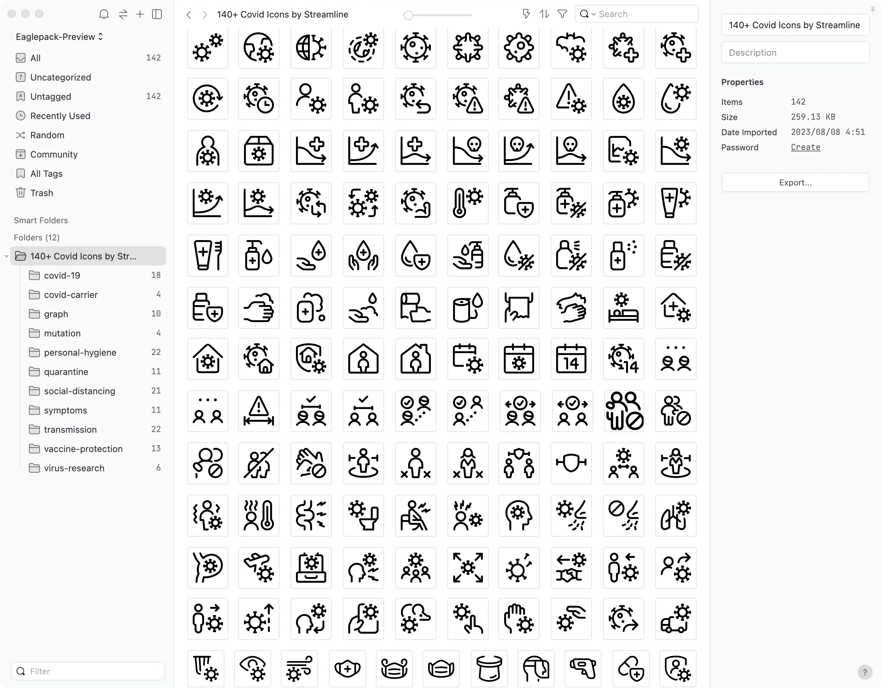Select the eye with virus thumbnail

click(x=253, y=669)
